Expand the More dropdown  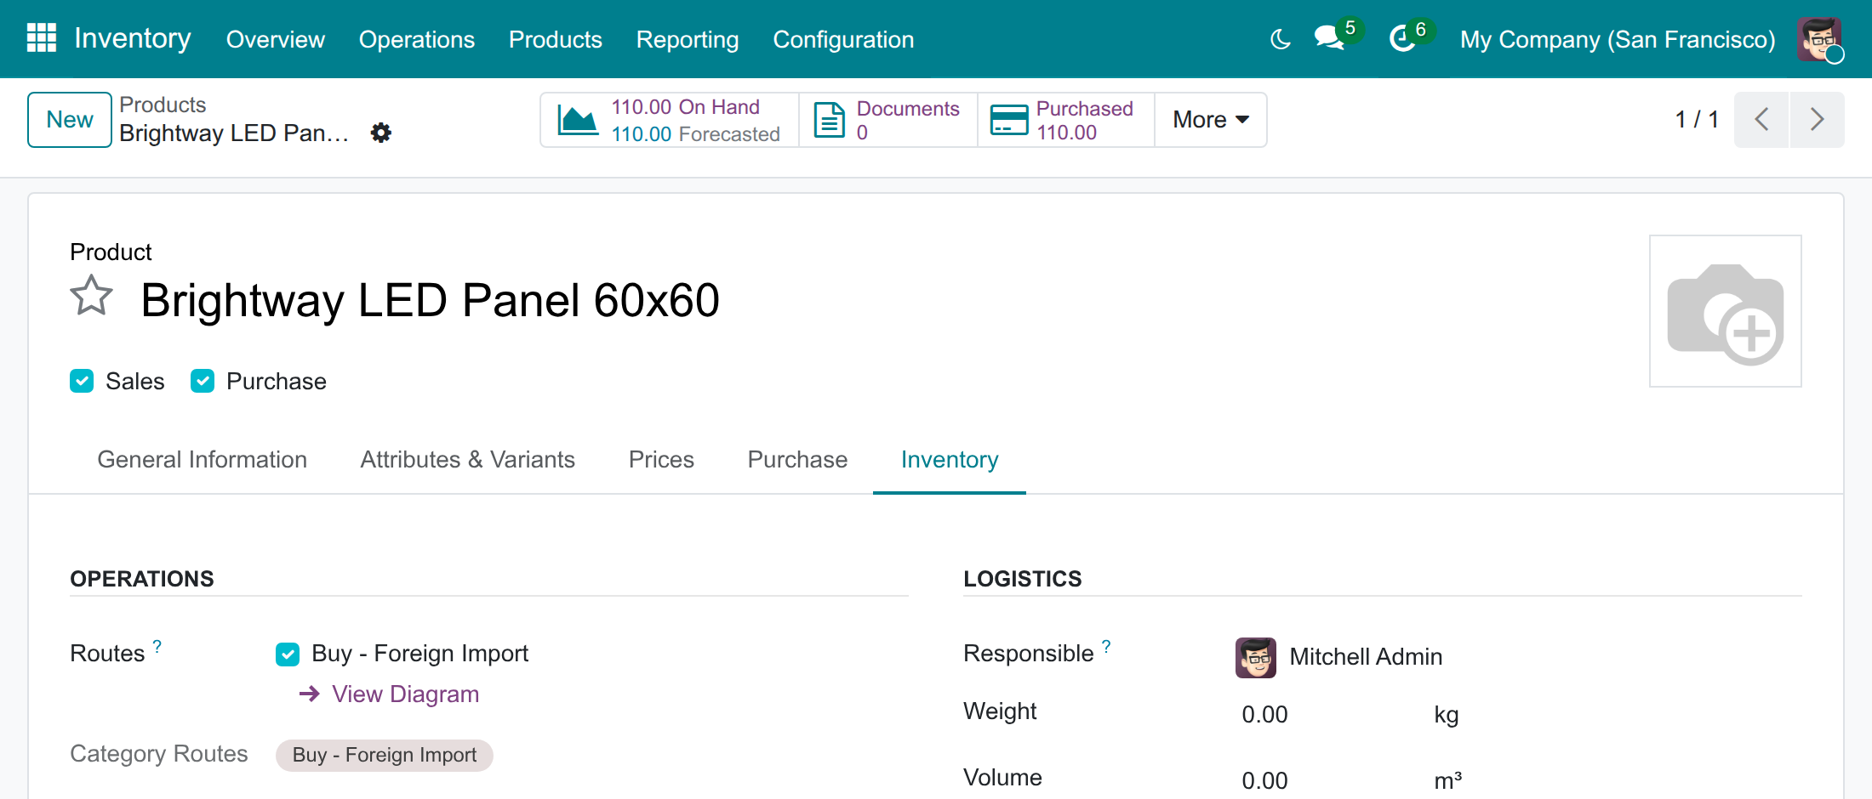tap(1211, 120)
